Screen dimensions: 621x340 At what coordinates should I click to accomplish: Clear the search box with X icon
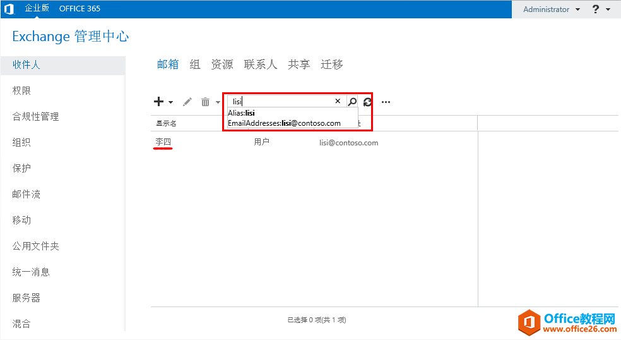338,101
